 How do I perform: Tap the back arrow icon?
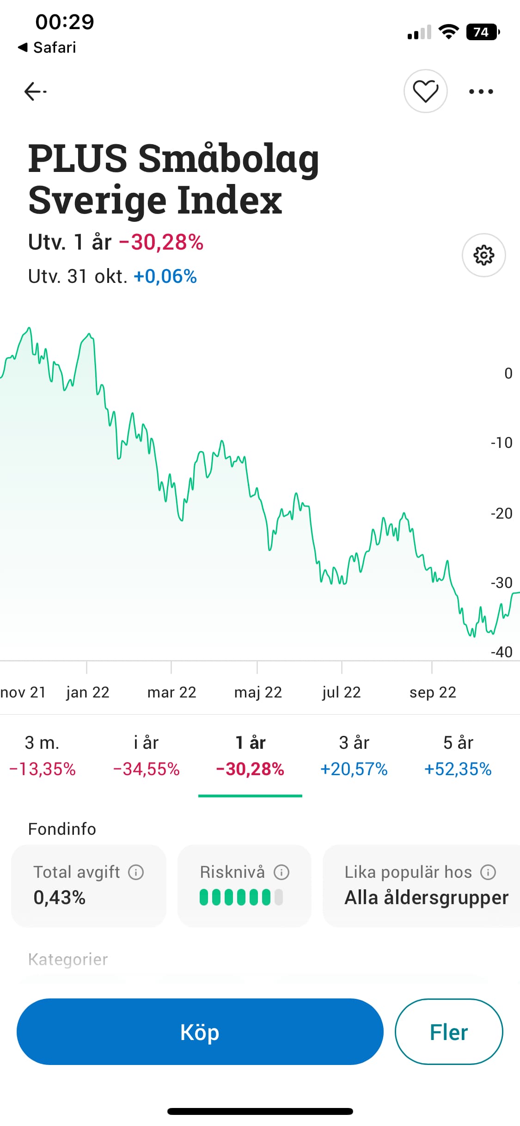(x=35, y=91)
